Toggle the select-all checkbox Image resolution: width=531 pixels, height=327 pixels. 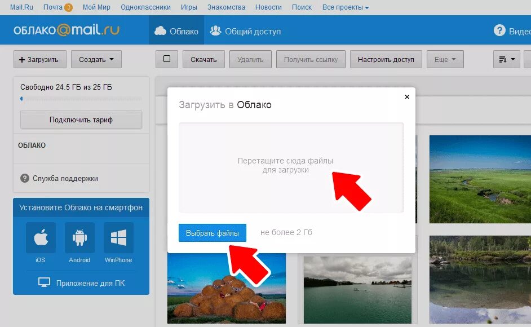tap(167, 59)
